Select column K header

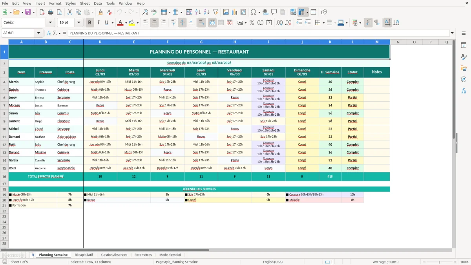[330, 42]
